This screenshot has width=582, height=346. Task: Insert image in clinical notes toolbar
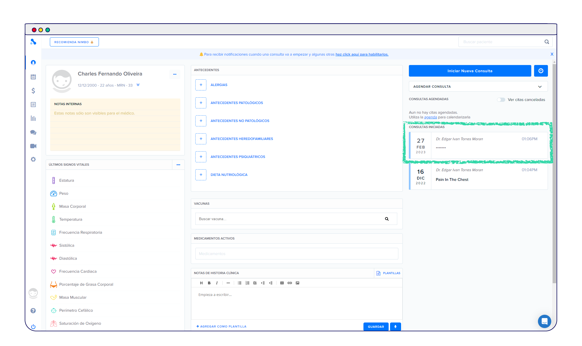tap(298, 283)
